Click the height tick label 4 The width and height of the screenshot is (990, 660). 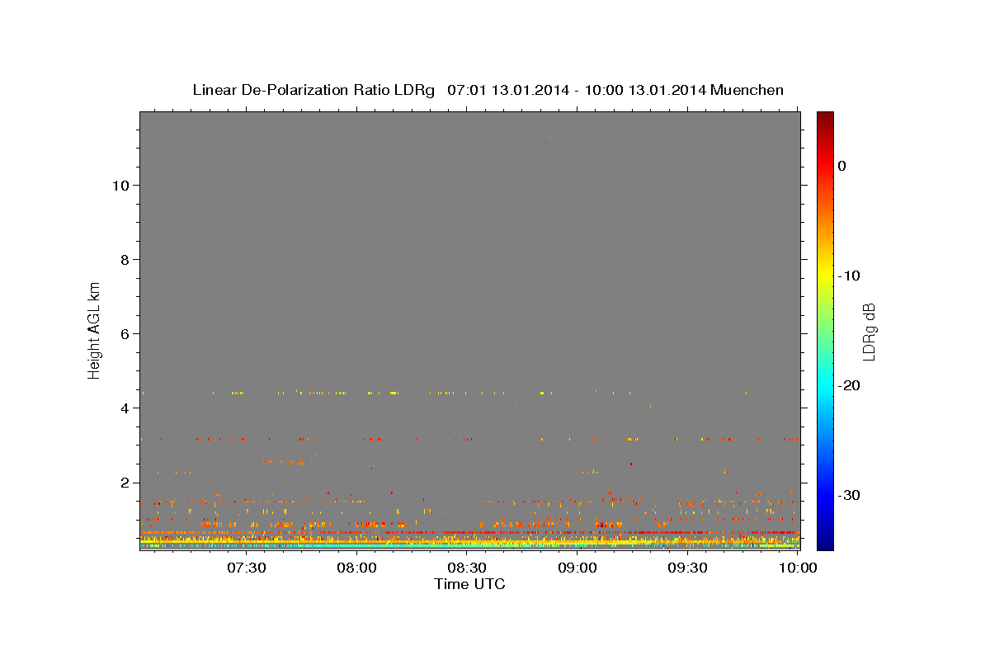point(123,408)
